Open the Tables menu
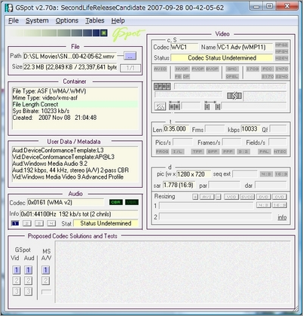This screenshot has height=316, width=303. click(x=95, y=20)
